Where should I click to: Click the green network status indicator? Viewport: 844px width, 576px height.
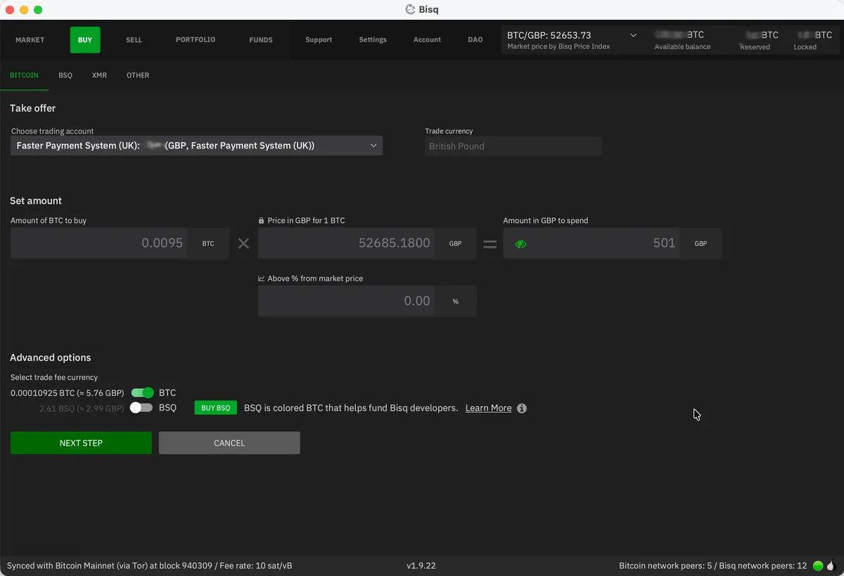pyautogui.click(x=817, y=565)
